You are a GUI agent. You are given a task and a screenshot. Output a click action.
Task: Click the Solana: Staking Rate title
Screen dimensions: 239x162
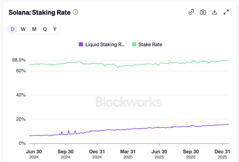click(39, 12)
